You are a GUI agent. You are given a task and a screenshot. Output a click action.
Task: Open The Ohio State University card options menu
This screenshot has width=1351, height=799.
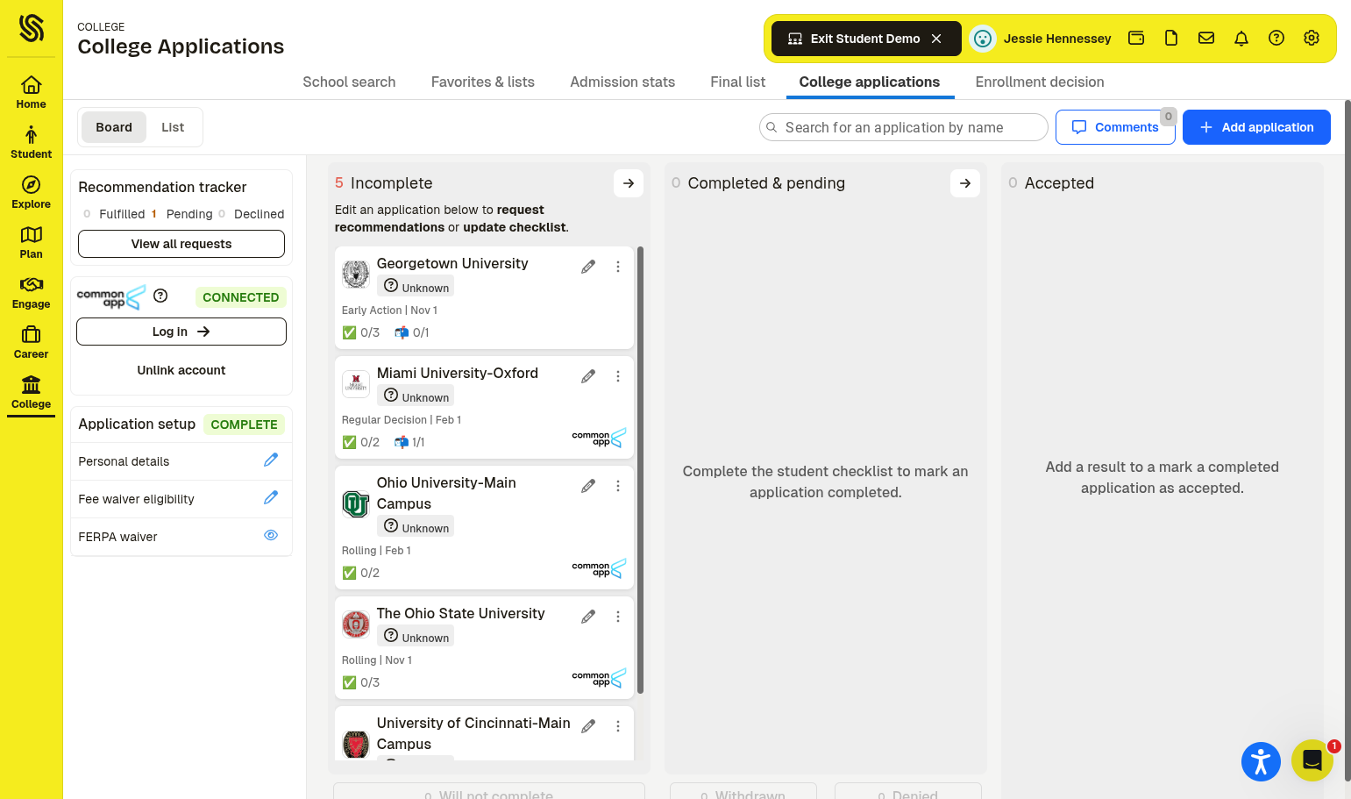point(618,617)
